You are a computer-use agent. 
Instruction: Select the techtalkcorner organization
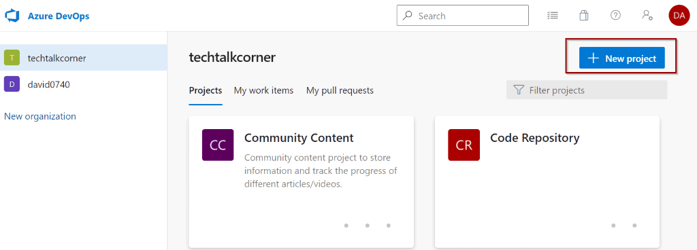coord(84,58)
